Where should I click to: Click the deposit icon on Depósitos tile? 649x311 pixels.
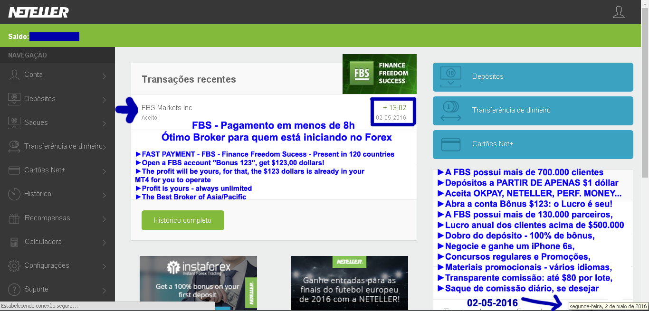(x=451, y=76)
